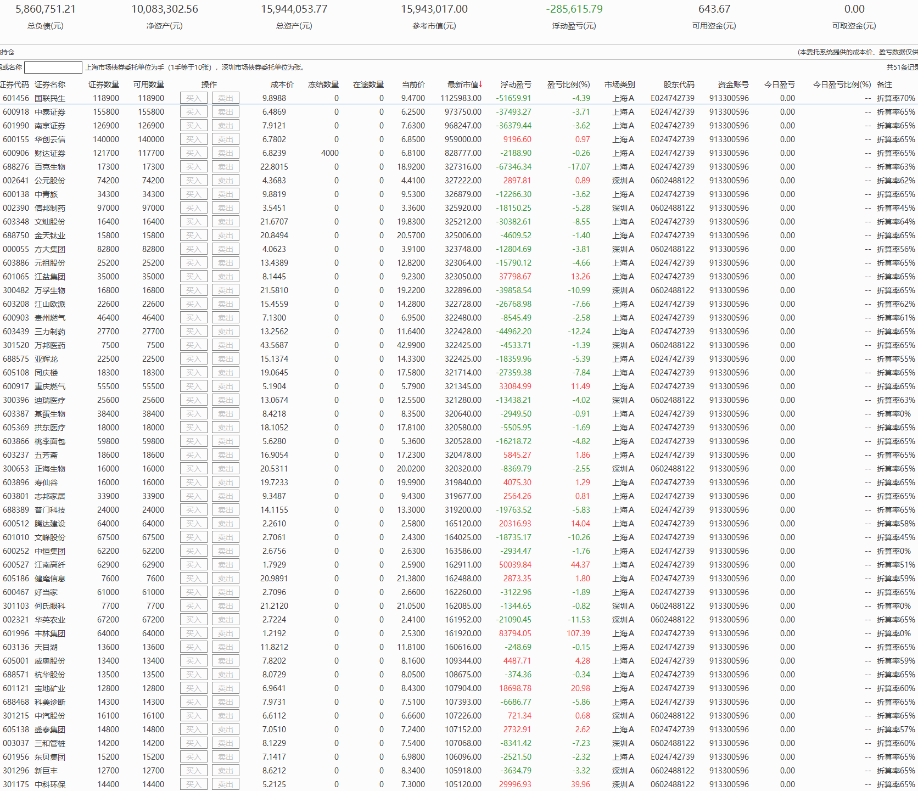Viewport: 918px width, 791px height.
Task: Select the 华创云信 stock name cell
Action: click(50, 139)
